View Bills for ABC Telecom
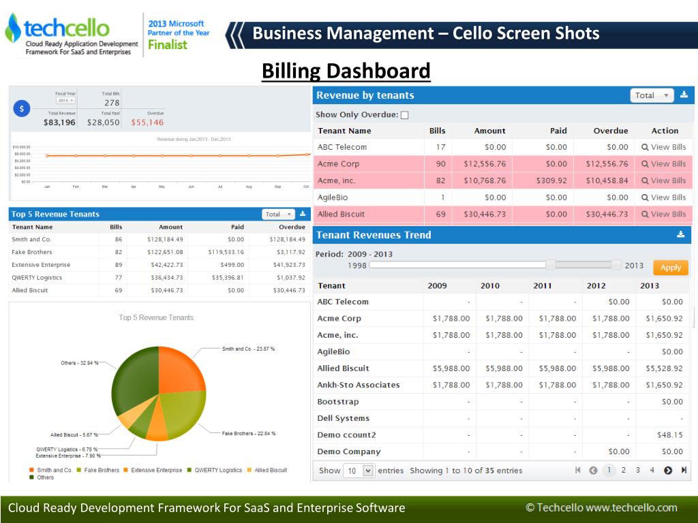The width and height of the screenshot is (698, 523). pyautogui.click(x=664, y=147)
